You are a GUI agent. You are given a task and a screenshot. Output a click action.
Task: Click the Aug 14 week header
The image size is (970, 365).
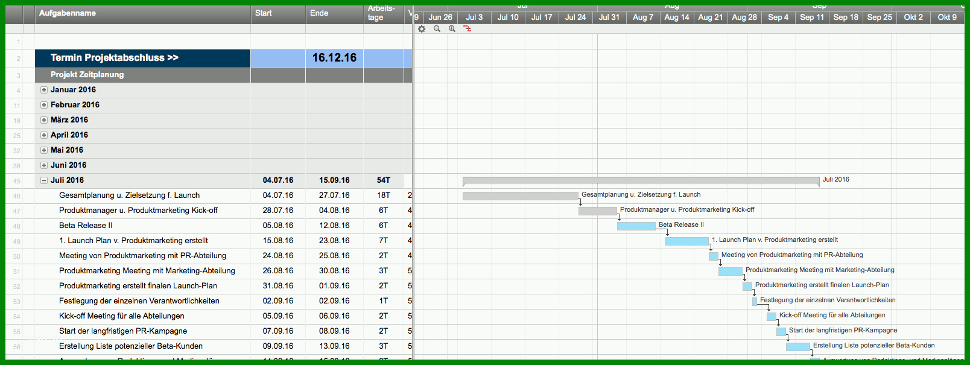[x=677, y=17]
